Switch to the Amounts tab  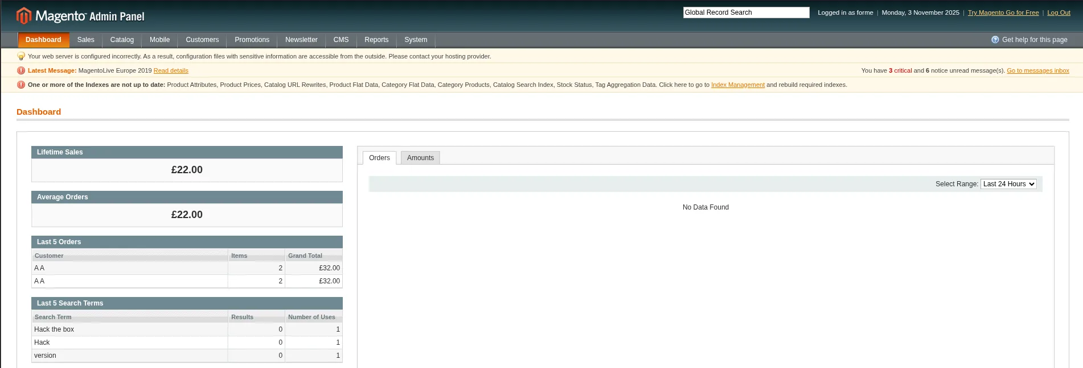[420, 158]
